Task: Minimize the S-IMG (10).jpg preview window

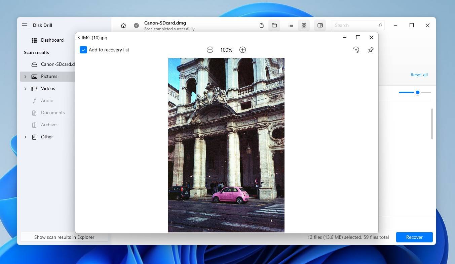Action: (x=345, y=37)
